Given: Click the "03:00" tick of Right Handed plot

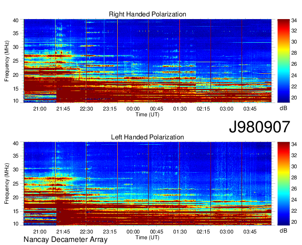Looking at the screenshot, I should click(x=226, y=109).
